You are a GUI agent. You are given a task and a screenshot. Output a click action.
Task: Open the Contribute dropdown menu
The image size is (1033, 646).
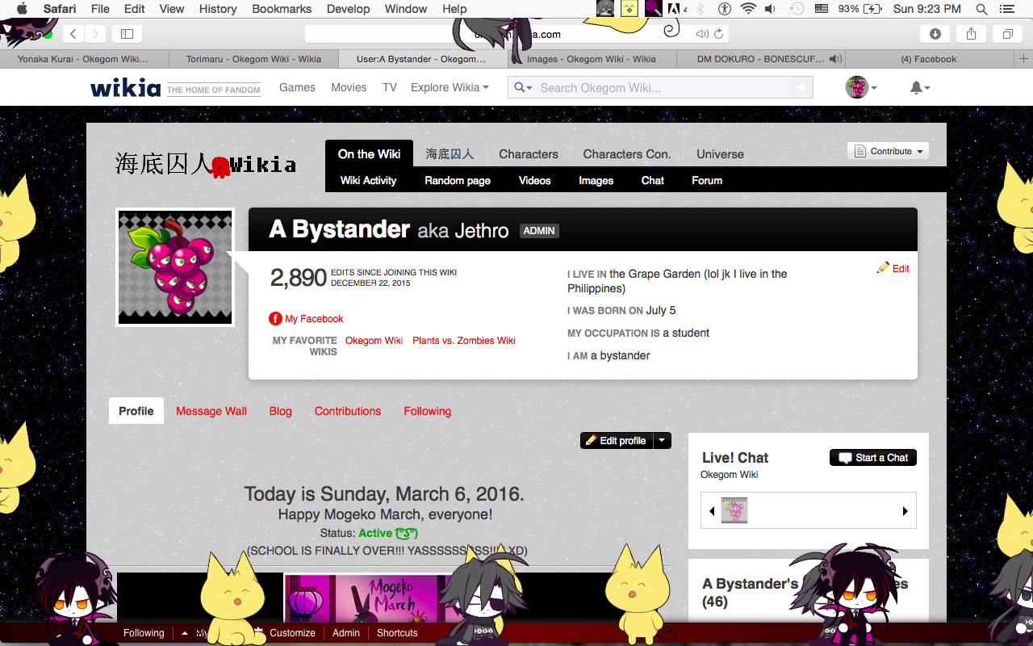[x=888, y=151]
